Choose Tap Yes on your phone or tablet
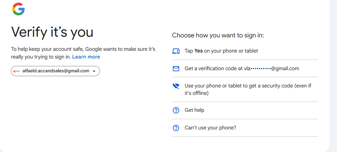The height and width of the screenshot is (152, 337). tap(245, 51)
